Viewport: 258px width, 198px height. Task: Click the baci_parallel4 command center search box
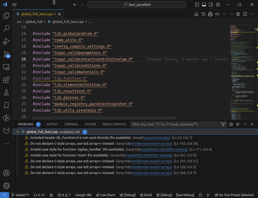tap(137, 5)
